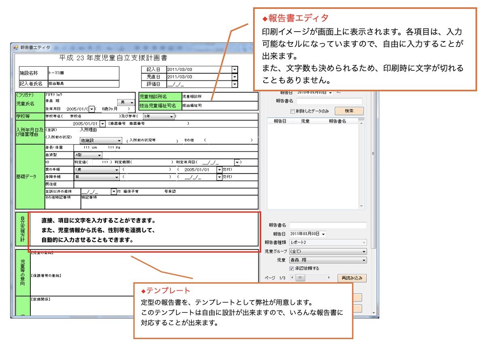Open the 血液型 dropdown showing A型

coord(88,155)
